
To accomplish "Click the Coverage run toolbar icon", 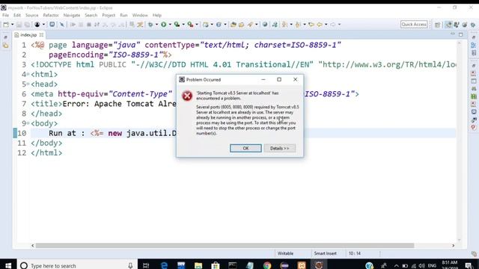I will click(x=177, y=25).
